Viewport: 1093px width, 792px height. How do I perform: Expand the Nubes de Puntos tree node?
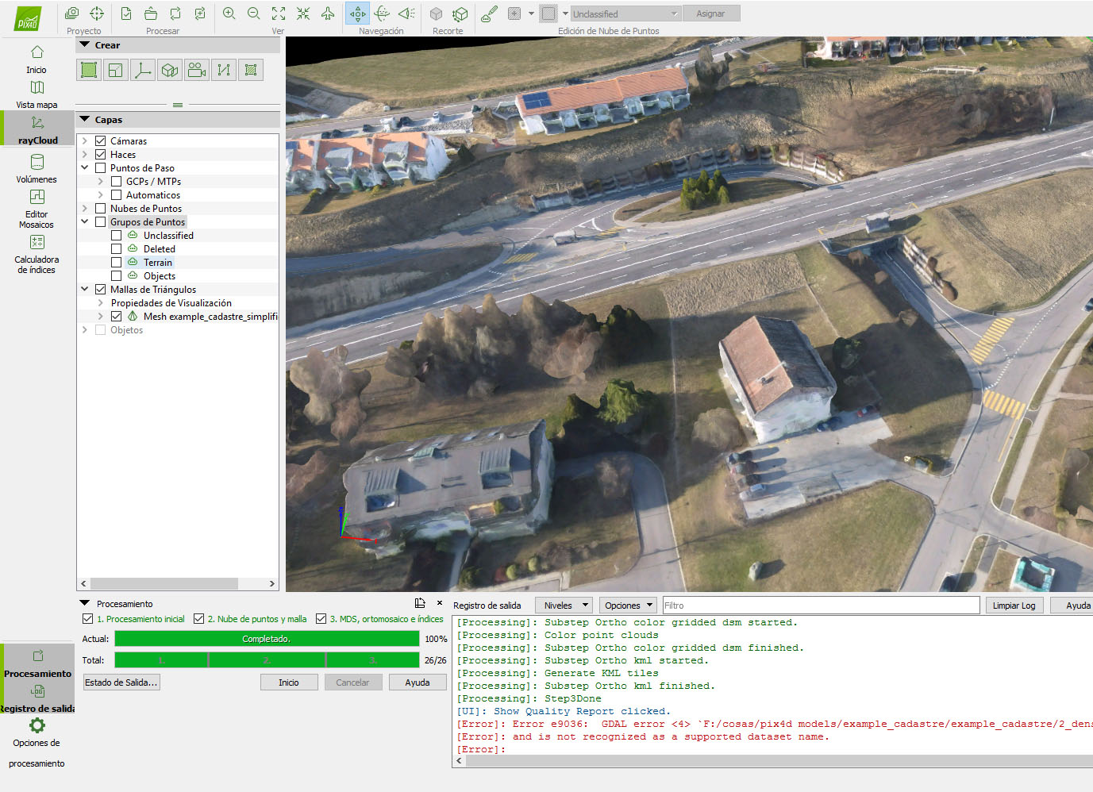tap(85, 209)
